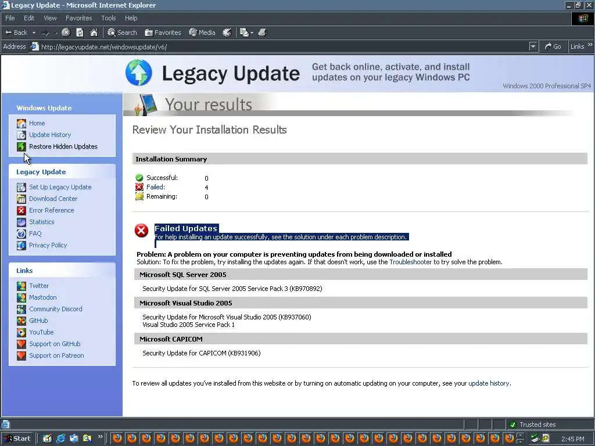This screenshot has height=446, width=595.
Task: Open the Favorites menu
Action: point(78,18)
